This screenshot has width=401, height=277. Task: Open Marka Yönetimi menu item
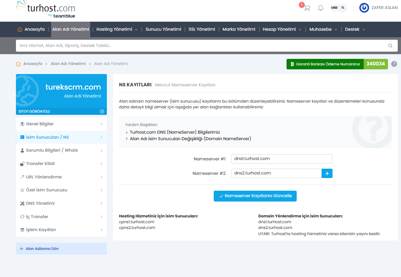pos(239,29)
